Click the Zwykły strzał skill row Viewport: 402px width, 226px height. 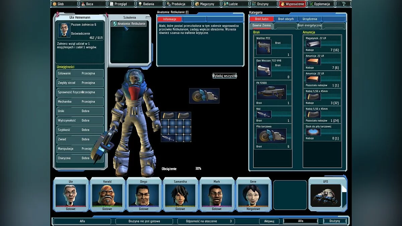(x=80, y=83)
